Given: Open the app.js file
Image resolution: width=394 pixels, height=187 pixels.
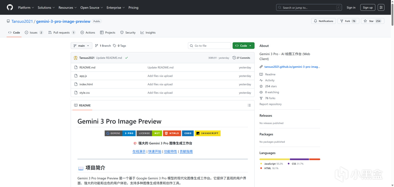Looking at the screenshot, I should pos(83,76).
